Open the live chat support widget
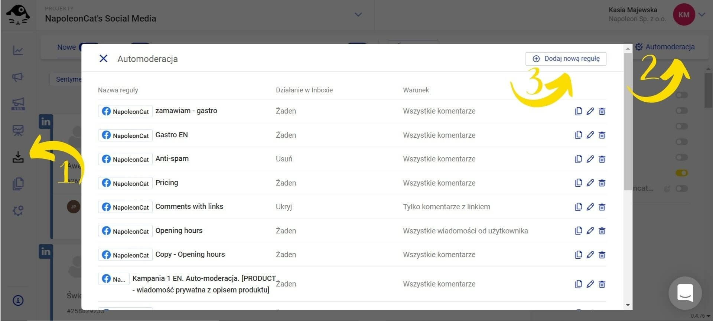 click(x=685, y=293)
